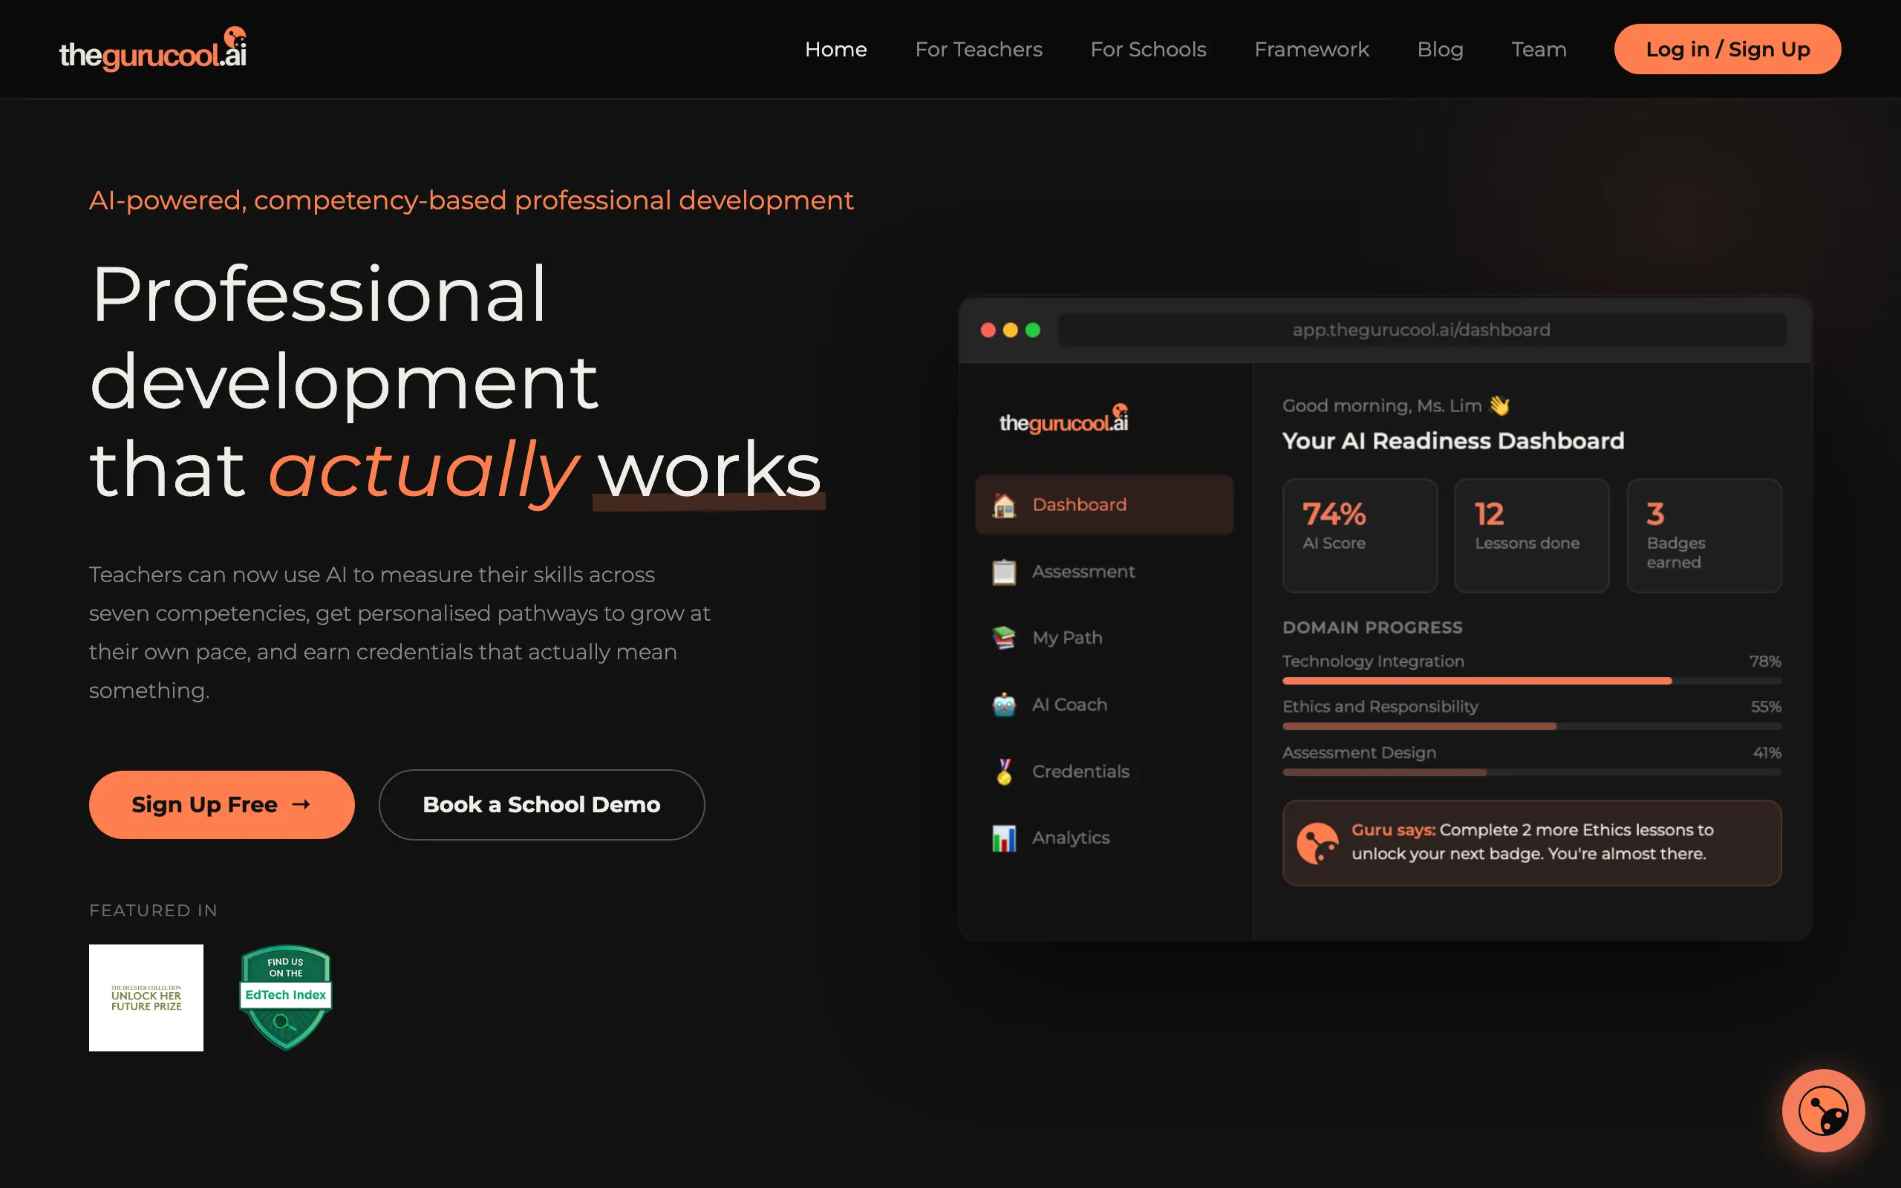Click thegurucool.ai logo inside dashboard mockup
Screen dimensions: 1901x1188
(1063, 419)
